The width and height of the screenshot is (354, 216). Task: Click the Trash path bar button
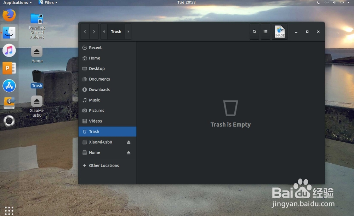click(x=116, y=31)
